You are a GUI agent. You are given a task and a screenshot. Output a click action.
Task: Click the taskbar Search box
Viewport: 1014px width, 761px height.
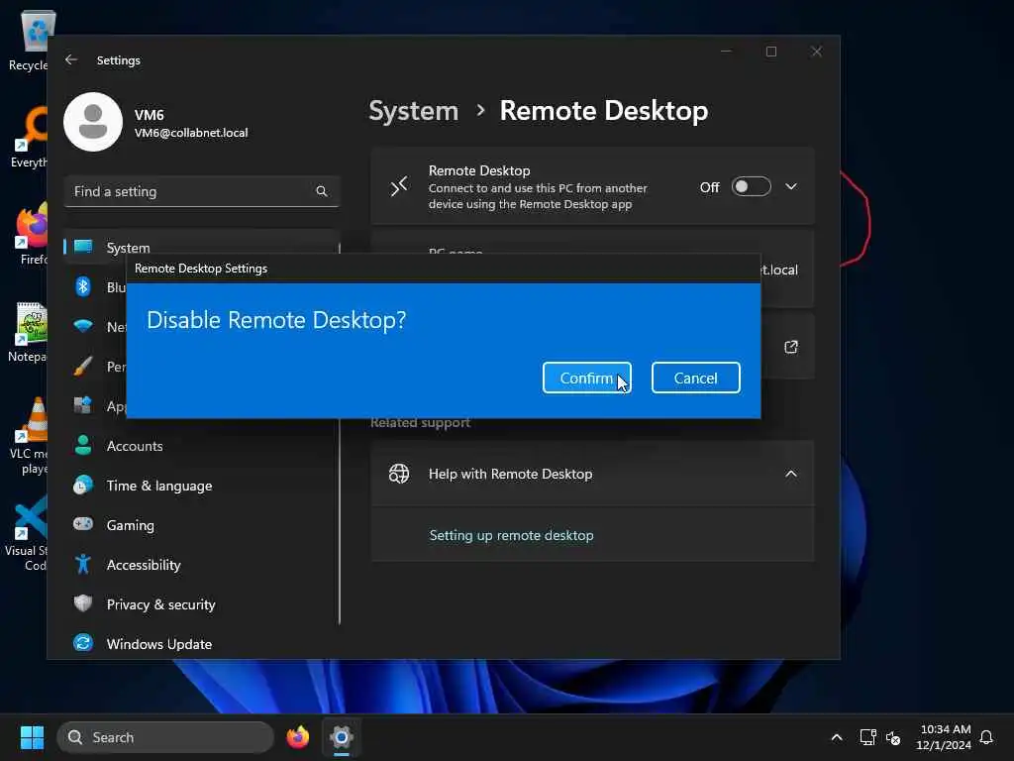165,737
